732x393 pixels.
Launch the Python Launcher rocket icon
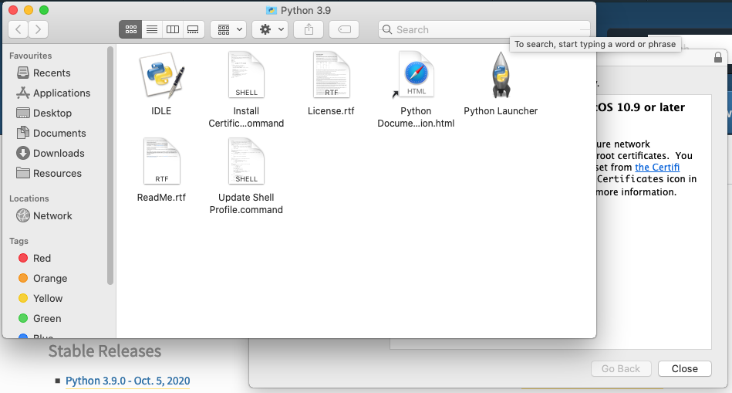(501, 75)
